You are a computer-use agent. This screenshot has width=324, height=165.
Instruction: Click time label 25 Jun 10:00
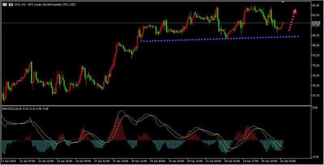point(269,161)
